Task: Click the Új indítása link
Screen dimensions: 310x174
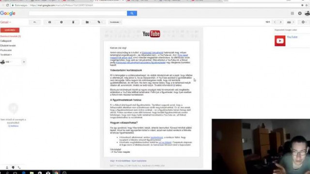Action: tap(13, 126)
